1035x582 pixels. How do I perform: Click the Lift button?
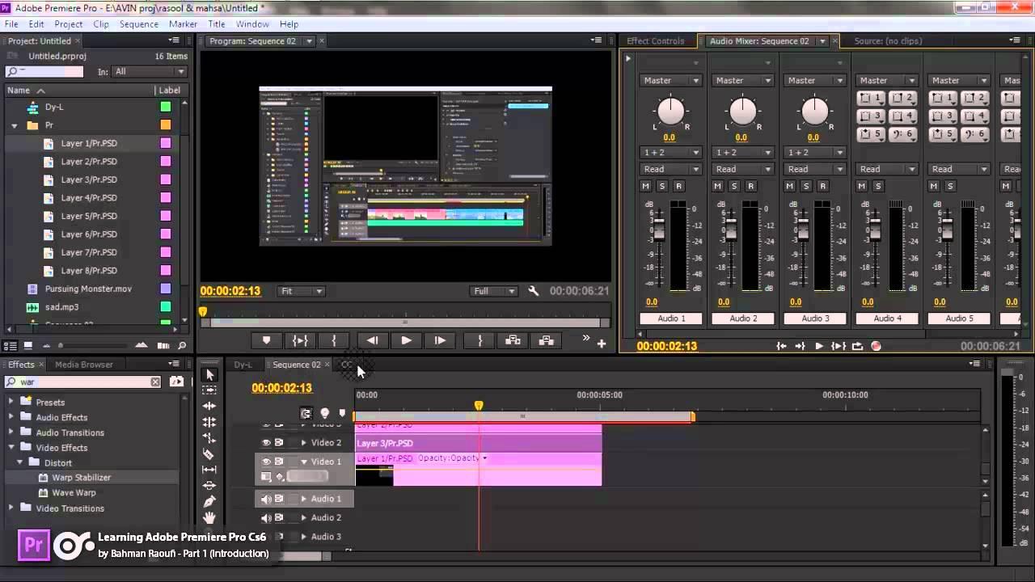(x=513, y=340)
